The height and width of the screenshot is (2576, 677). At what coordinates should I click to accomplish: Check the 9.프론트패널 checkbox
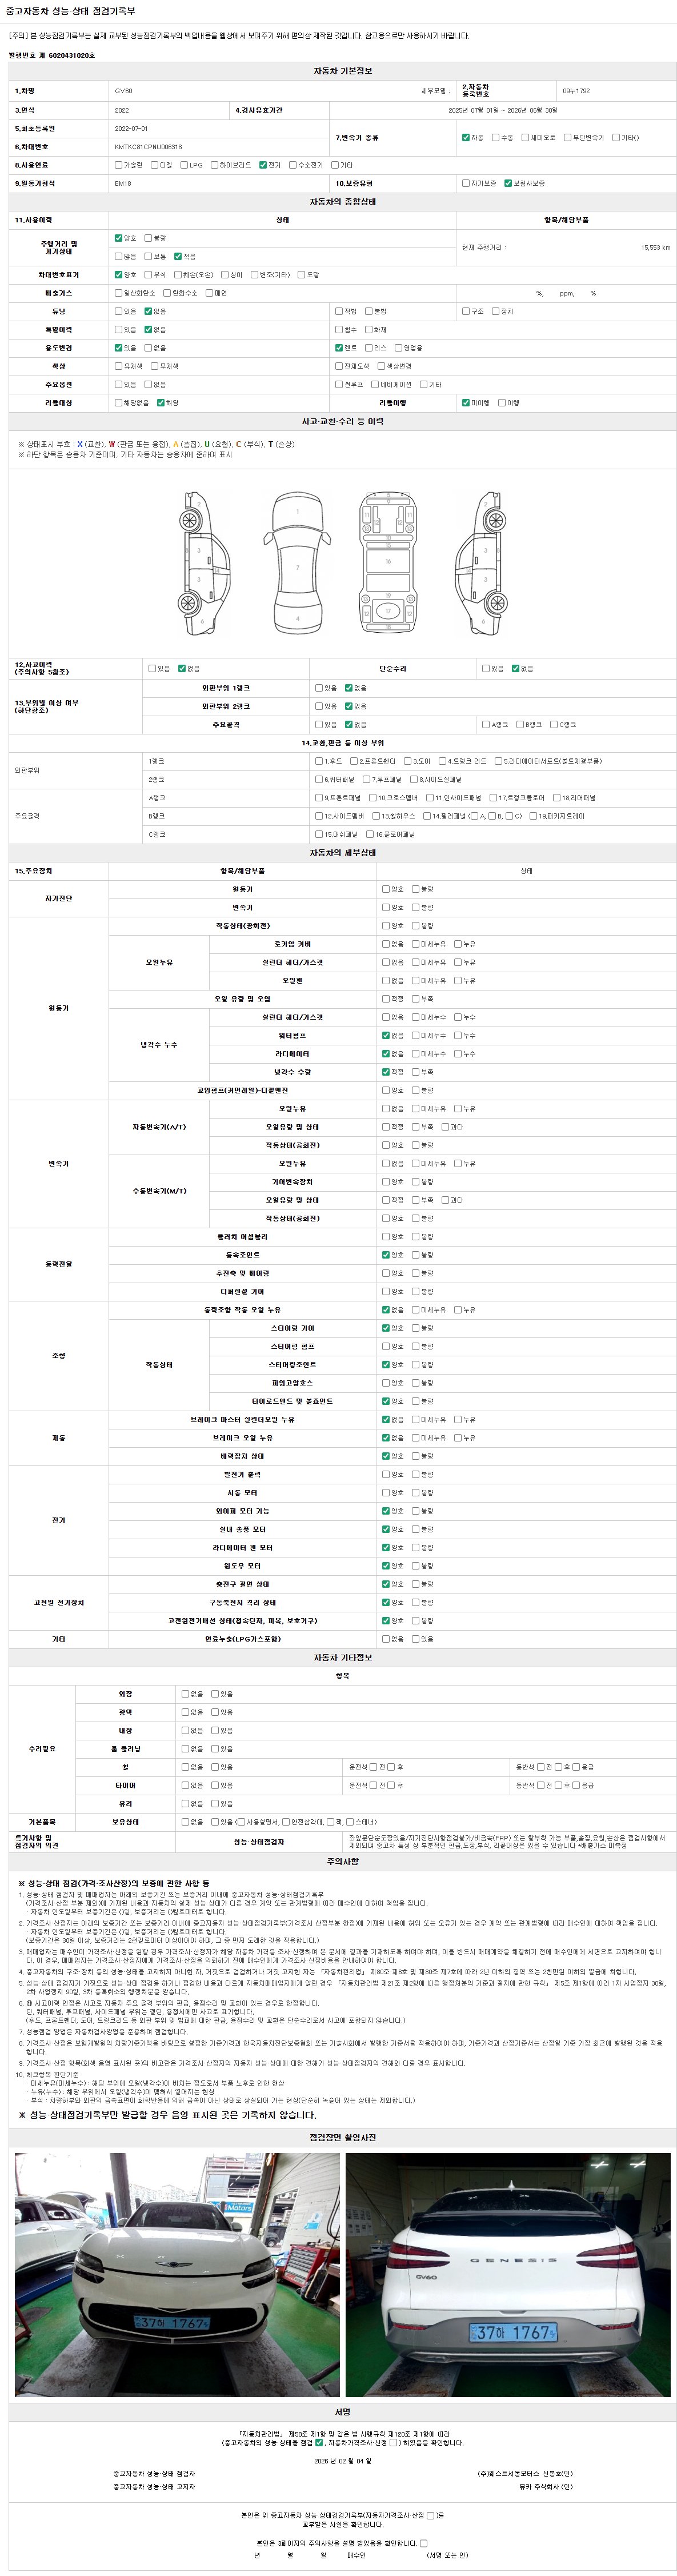tap(319, 798)
